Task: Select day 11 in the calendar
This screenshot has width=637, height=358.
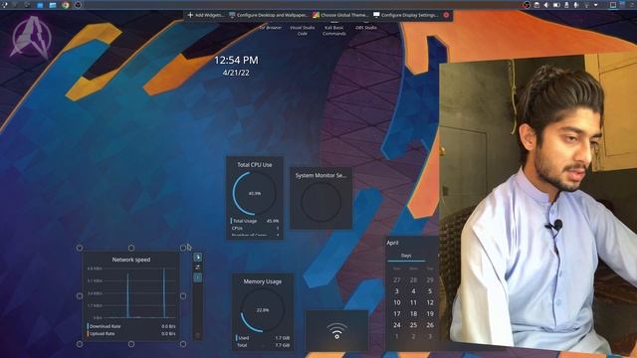Action: (x=414, y=302)
